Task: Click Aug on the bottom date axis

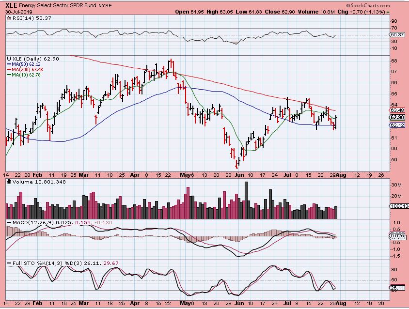Action: (341, 304)
